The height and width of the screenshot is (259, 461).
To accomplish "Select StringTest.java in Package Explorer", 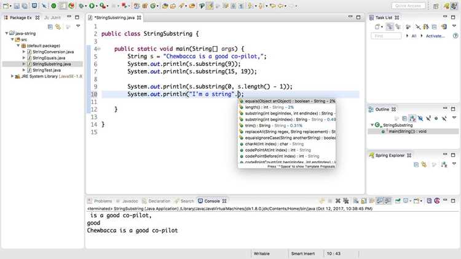I will point(47,70).
